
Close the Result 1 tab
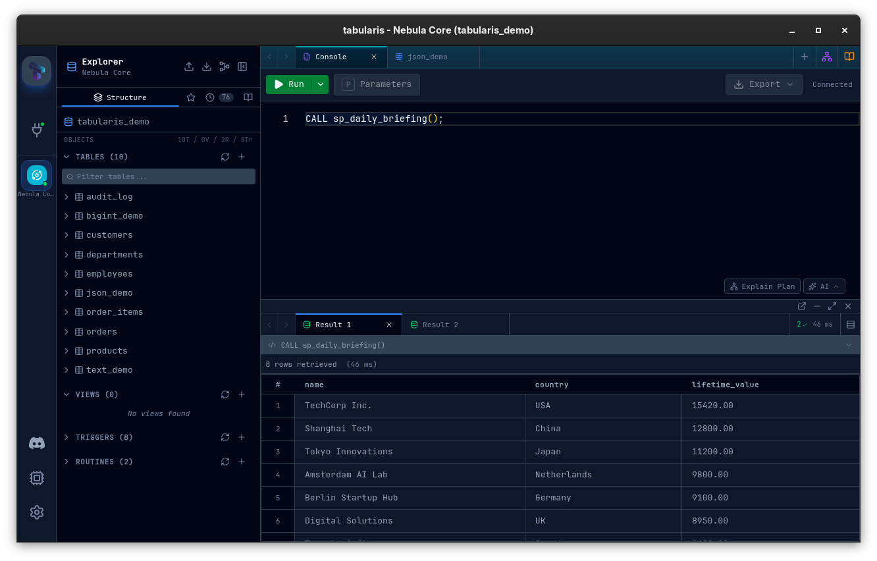[389, 325]
